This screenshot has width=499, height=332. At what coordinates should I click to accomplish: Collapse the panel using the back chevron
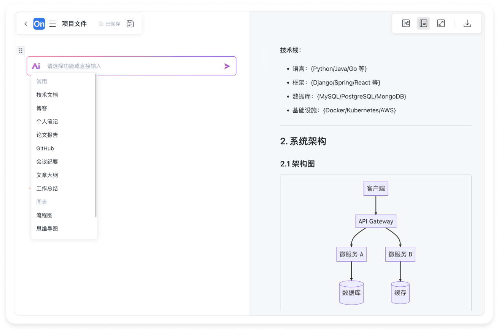click(x=26, y=24)
